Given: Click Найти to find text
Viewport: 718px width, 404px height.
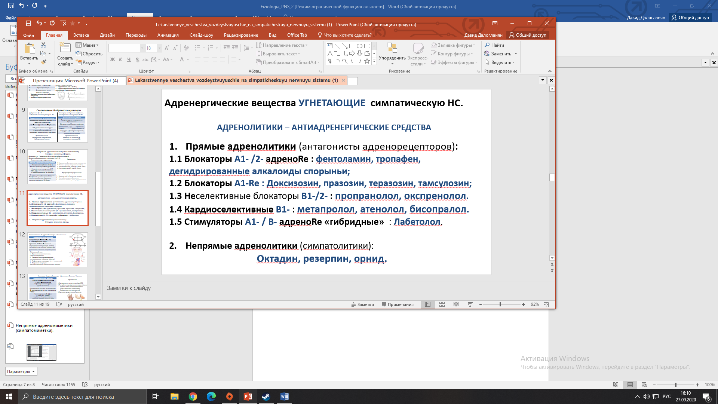Looking at the screenshot, I should click(494, 45).
